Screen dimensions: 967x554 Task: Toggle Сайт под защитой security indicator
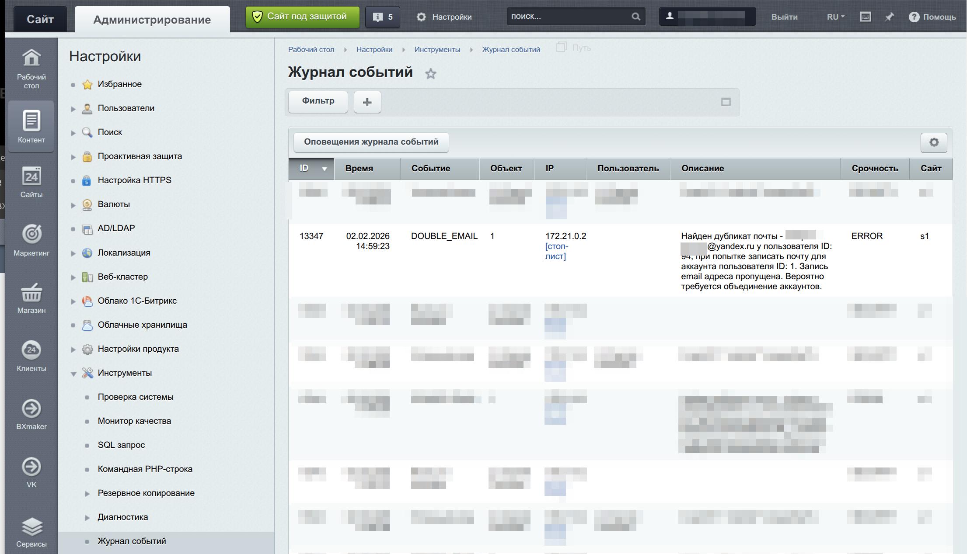tap(302, 17)
